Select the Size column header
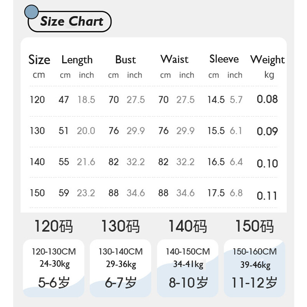The height and width of the screenshot is (307, 307). point(39,60)
